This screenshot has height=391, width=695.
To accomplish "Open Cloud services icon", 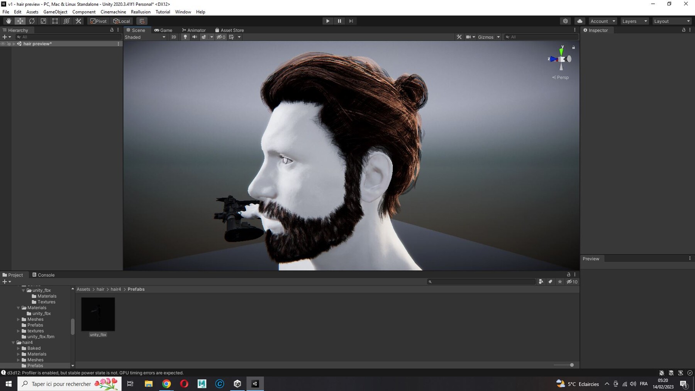I will tap(580, 21).
